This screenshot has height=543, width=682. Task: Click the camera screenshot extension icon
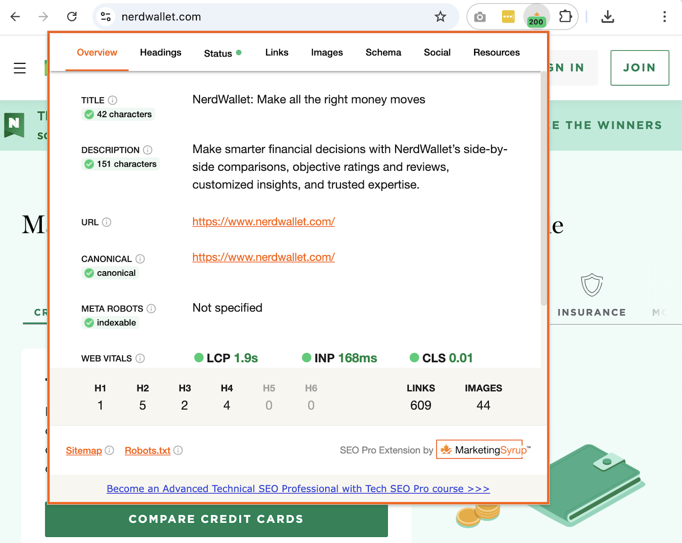click(x=480, y=17)
